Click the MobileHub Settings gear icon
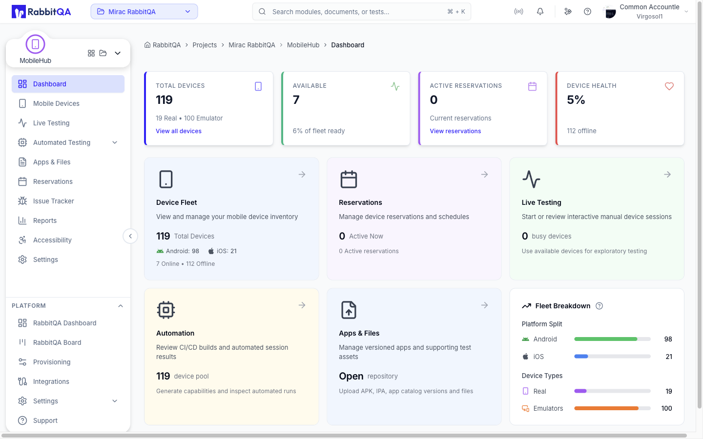The height and width of the screenshot is (439, 703). click(22, 259)
